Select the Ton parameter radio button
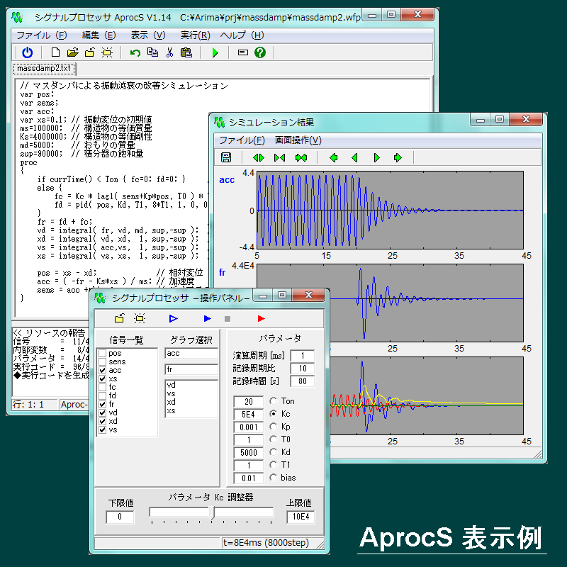The image size is (567, 567). [273, 401]
